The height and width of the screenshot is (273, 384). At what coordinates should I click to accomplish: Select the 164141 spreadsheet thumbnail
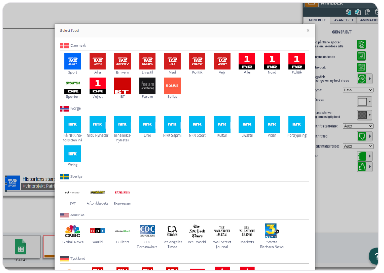[x=21, y=247]
